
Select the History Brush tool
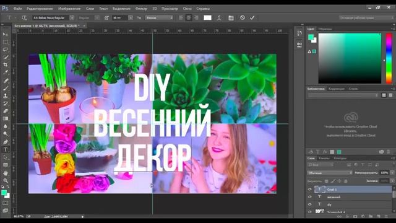coord(6,103)
